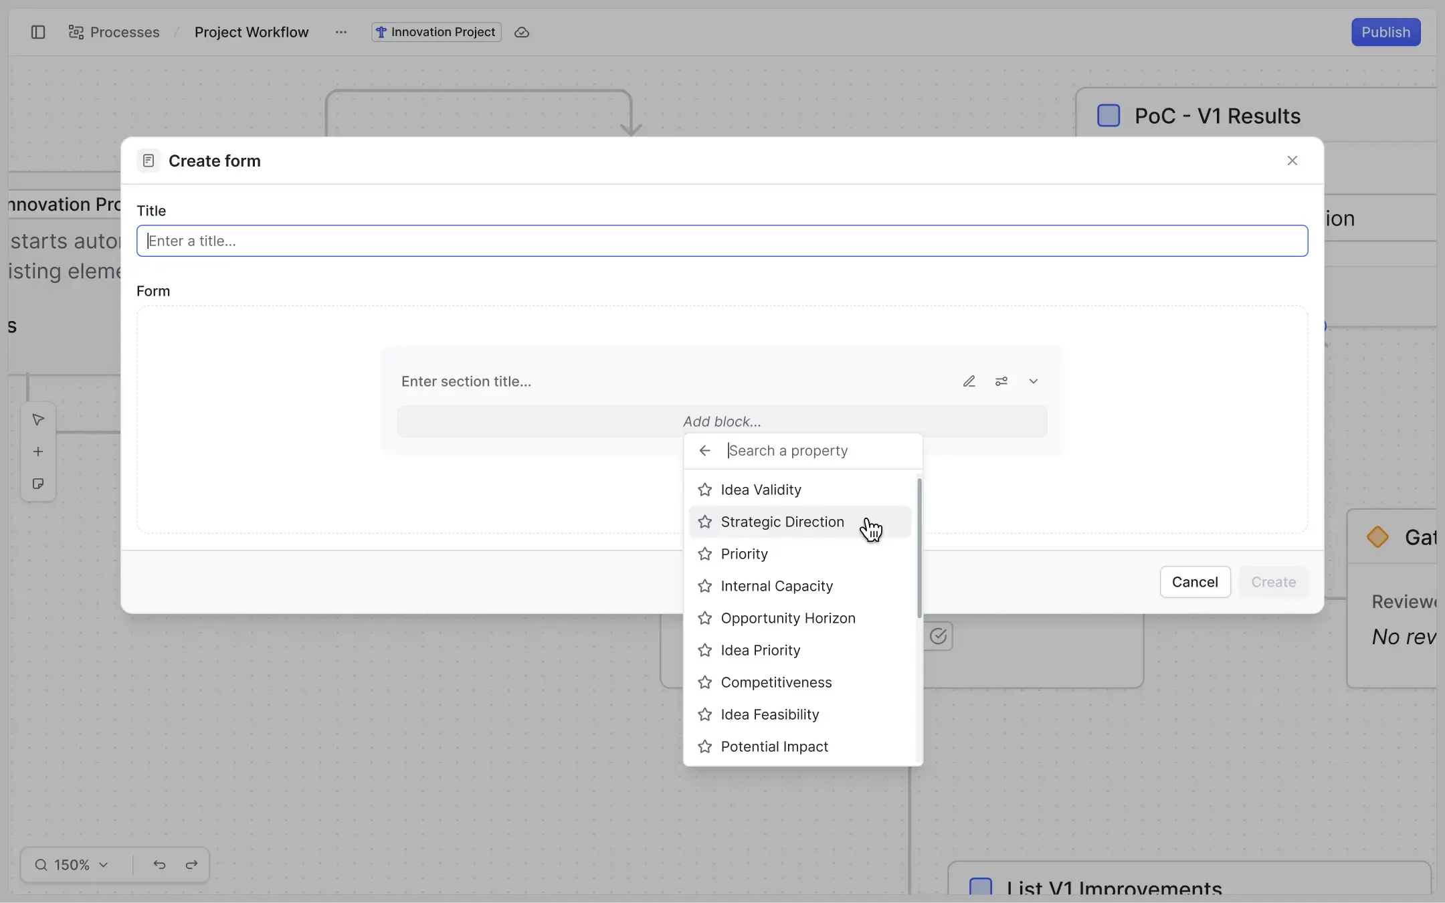Select the sticky note tool
The image size is (1445, 903).
(x=38, y=484)
